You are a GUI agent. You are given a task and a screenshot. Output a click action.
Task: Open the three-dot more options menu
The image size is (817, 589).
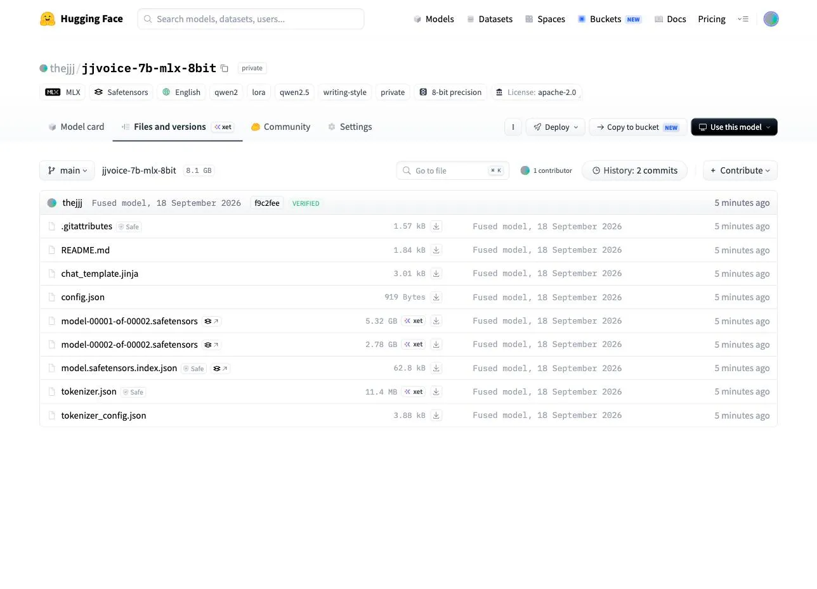(513, 127)
